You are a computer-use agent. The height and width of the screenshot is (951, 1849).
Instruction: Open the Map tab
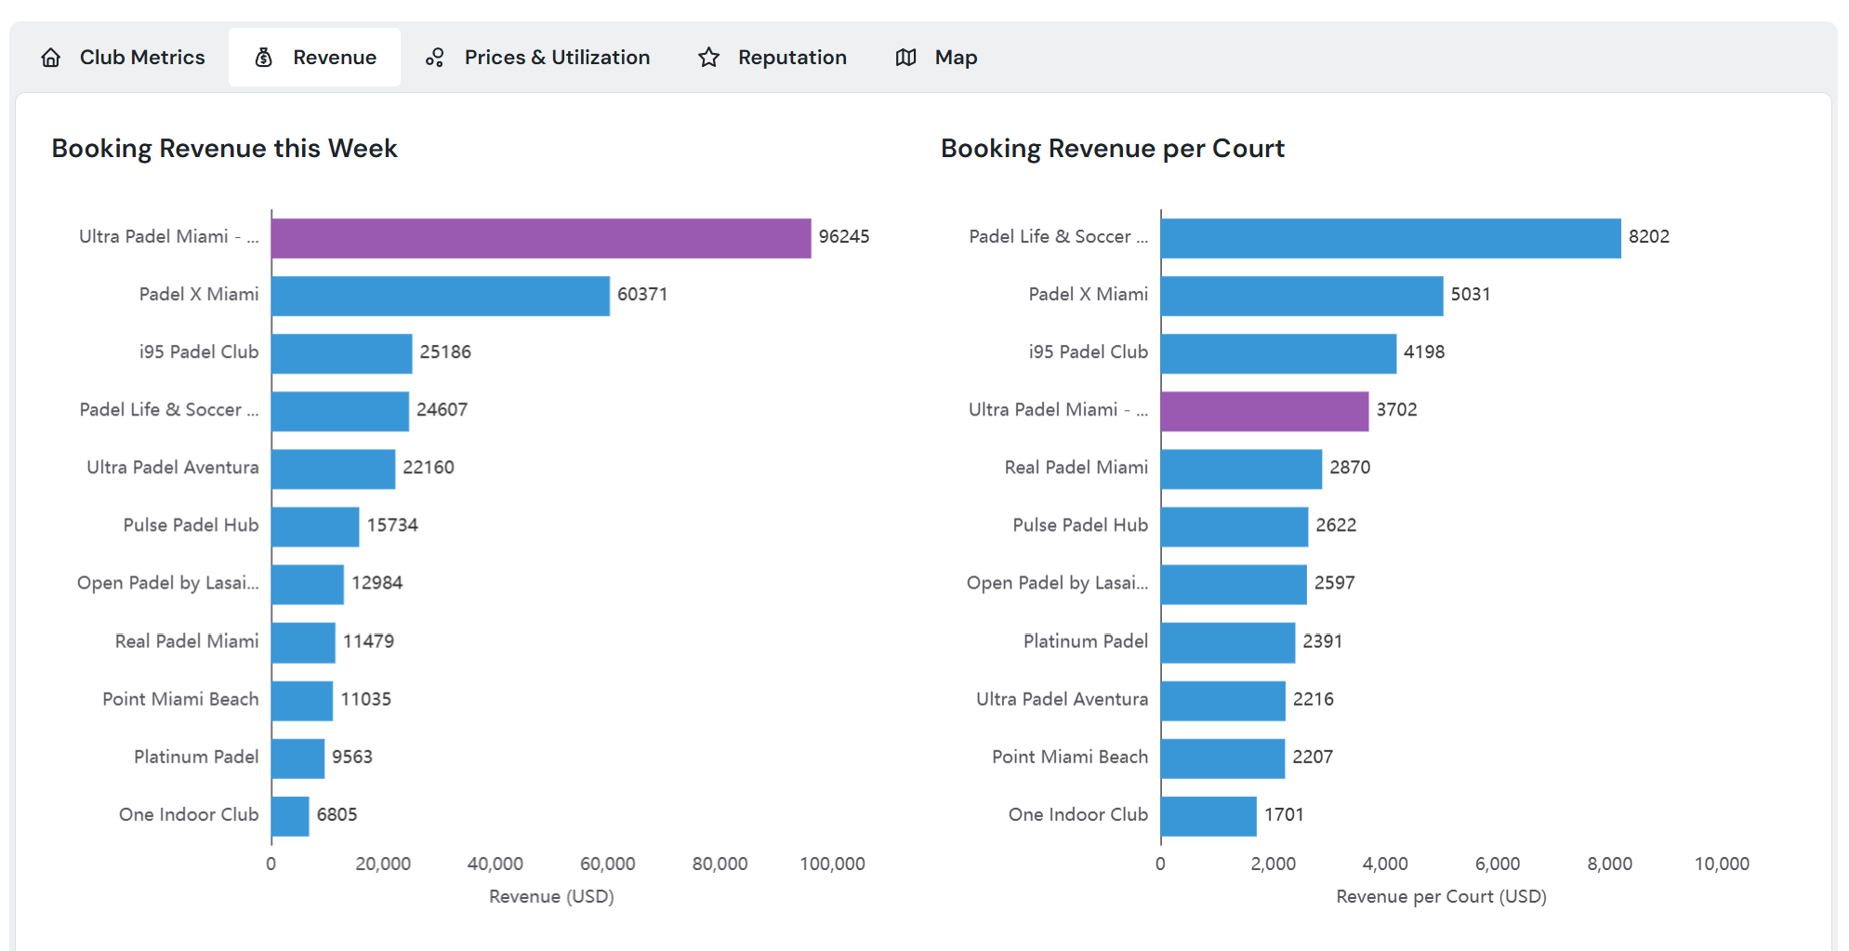(955, 57)
